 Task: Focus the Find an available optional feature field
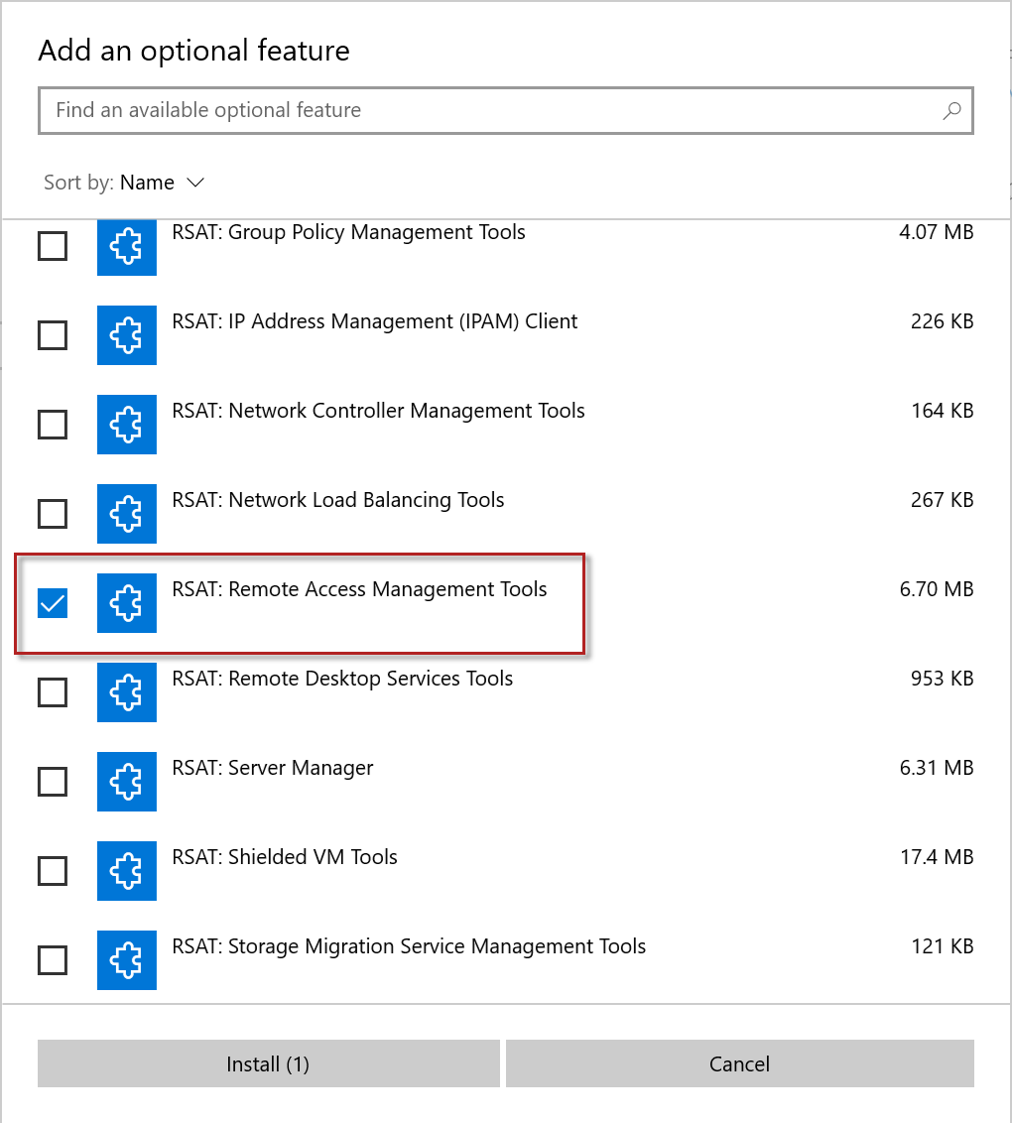(x=486, y=110)
